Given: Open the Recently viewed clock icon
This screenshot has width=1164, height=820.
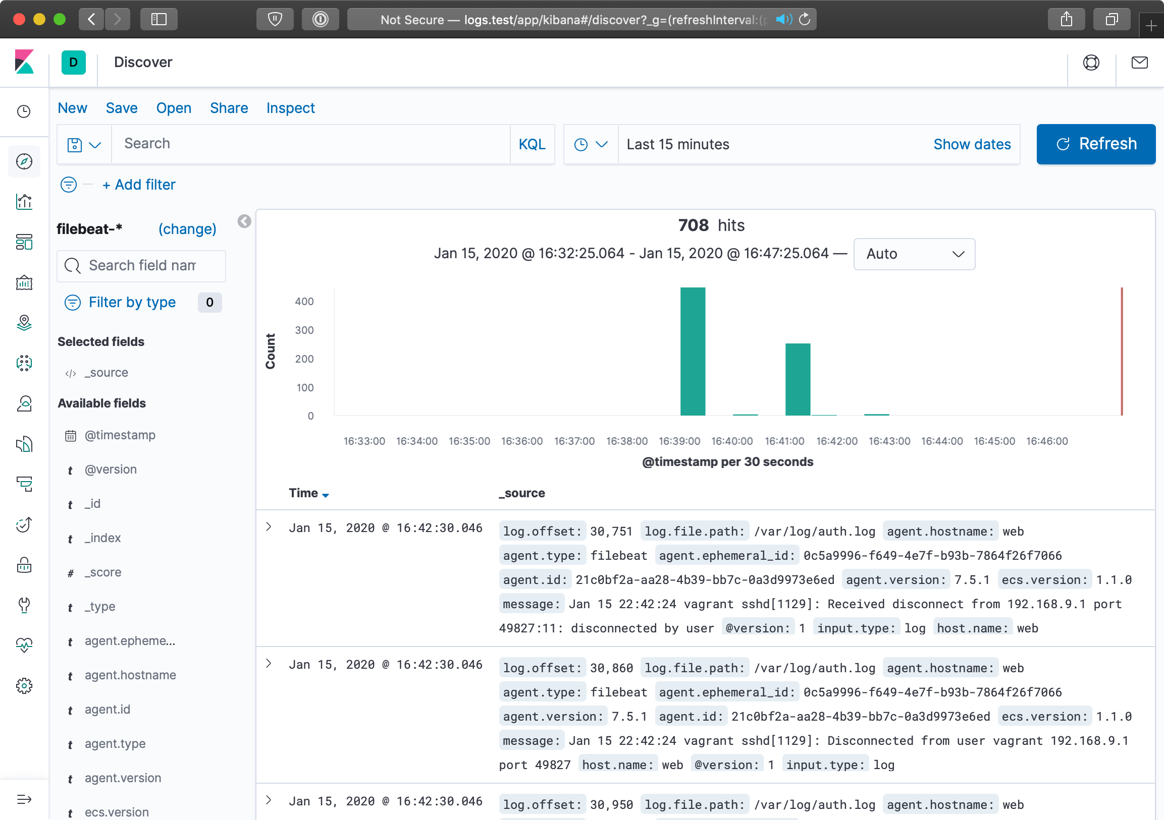Looking at the screenshot, I should coord(24,111).
